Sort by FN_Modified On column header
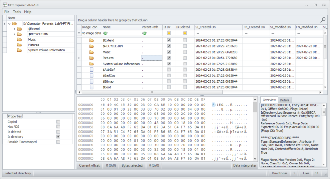The width and height of the screenshot is (330, 179). pyautogui.click(x=308, y=27)
